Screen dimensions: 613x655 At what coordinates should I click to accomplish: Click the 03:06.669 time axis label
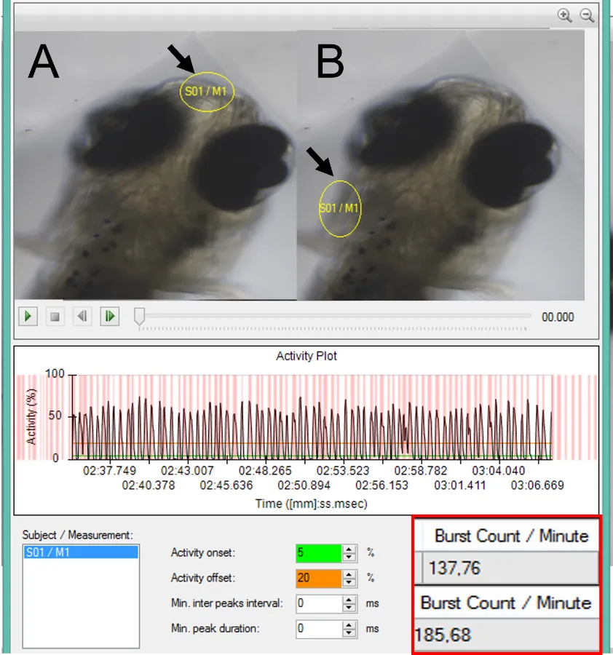537,485
